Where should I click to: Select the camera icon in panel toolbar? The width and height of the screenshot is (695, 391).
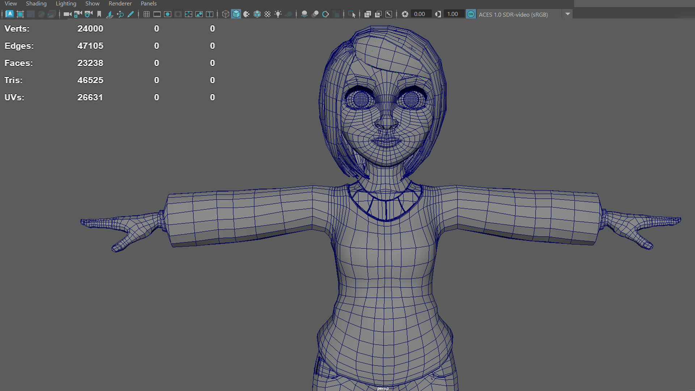click(x=67, y=14)
